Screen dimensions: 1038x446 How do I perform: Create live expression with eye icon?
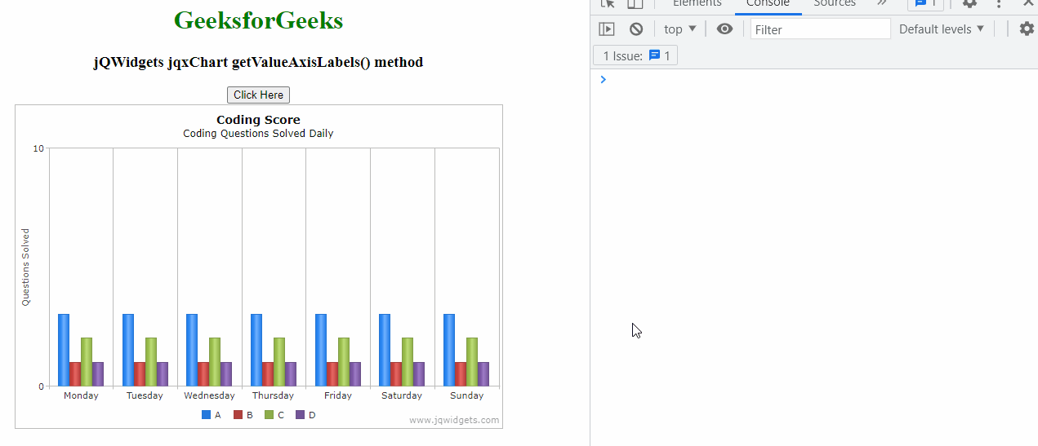click(724, 29)
